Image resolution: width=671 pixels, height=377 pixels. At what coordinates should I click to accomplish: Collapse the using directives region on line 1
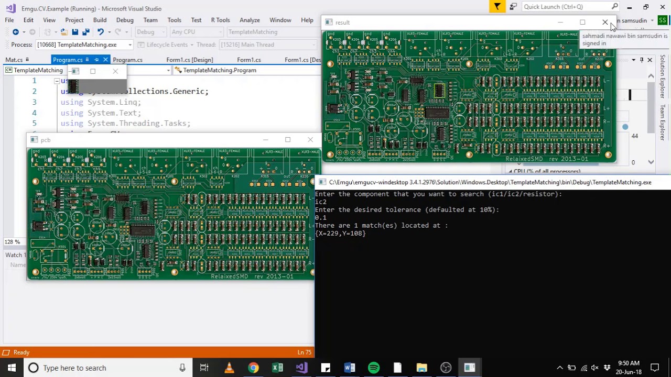pos(57,81)
